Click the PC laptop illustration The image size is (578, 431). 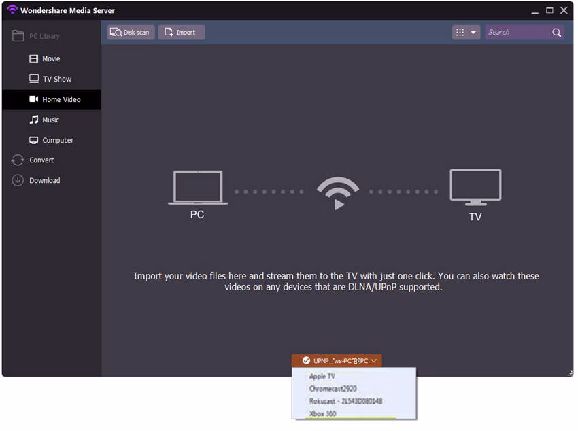tap(198, 188)
